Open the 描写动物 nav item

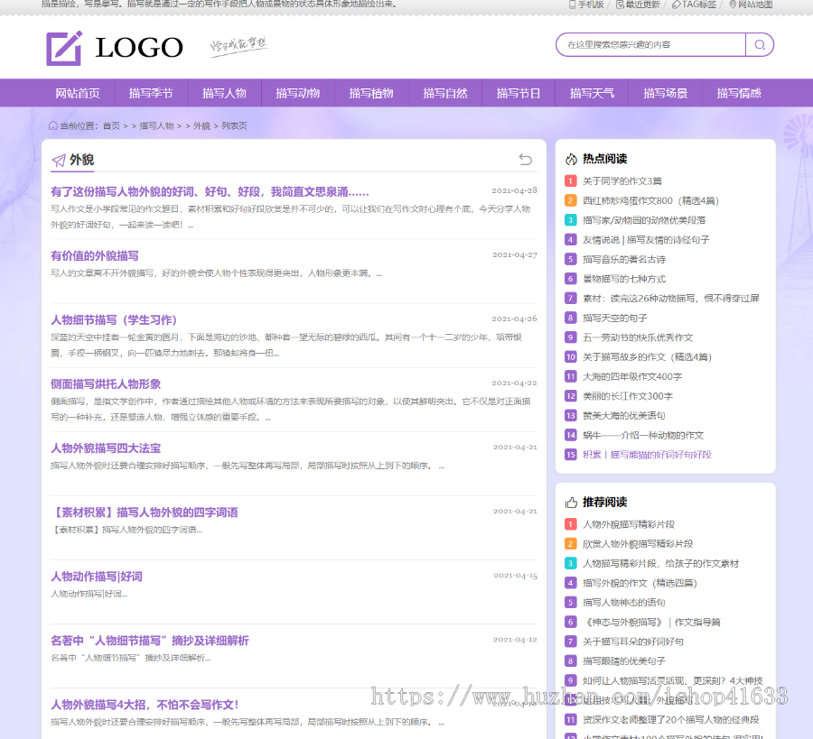[298, 93]
